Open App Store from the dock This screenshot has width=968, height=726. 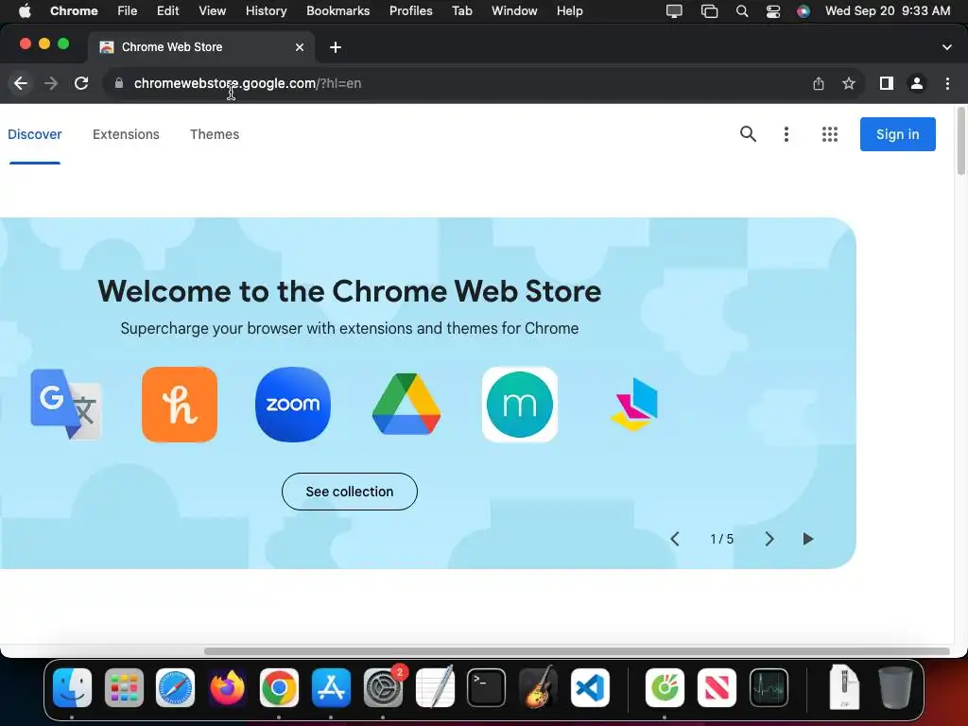click(331, 687)
